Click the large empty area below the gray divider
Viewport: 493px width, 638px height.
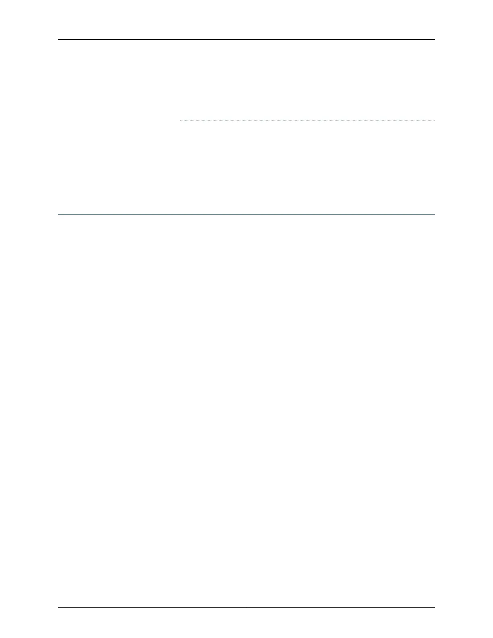pyautogui.click(x=246, y=411)
